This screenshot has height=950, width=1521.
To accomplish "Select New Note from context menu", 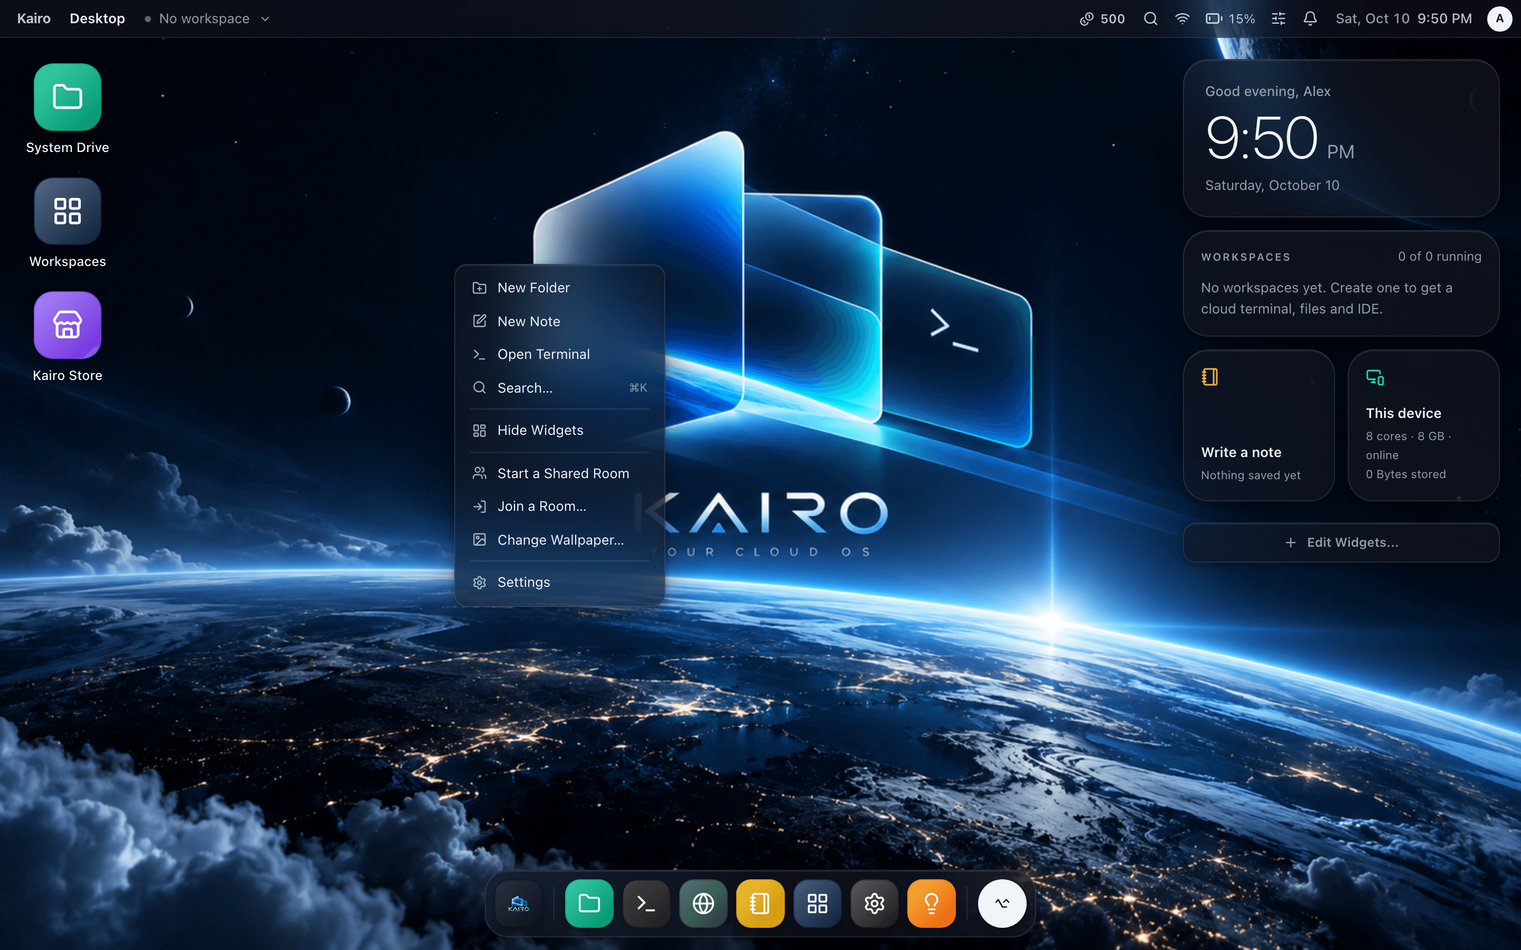I will (559, 321).
